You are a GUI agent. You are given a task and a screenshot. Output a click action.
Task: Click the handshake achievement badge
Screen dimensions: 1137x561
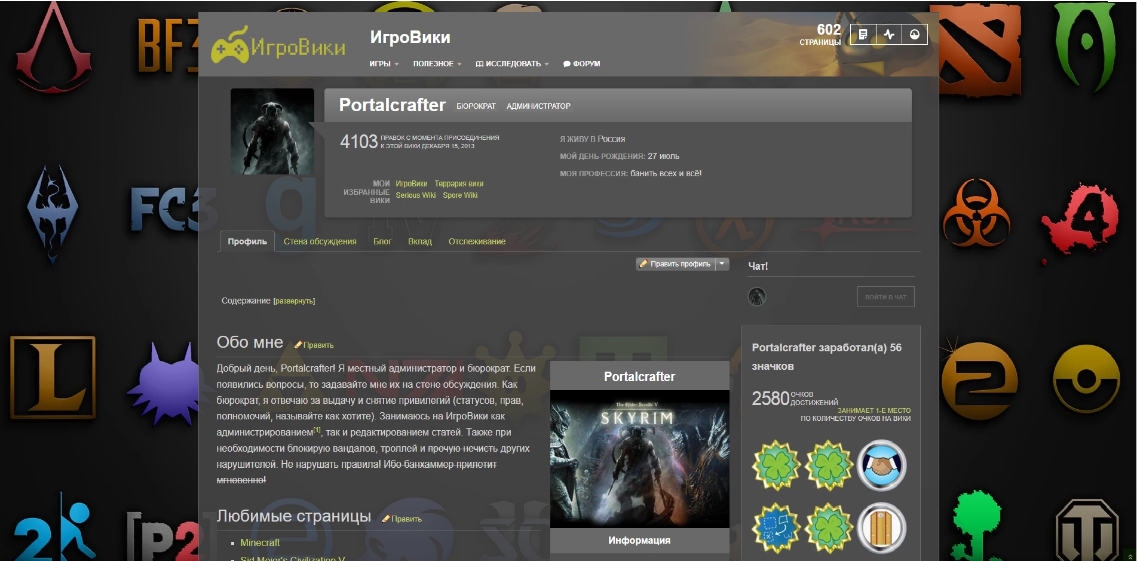click(x=881, y=465)
